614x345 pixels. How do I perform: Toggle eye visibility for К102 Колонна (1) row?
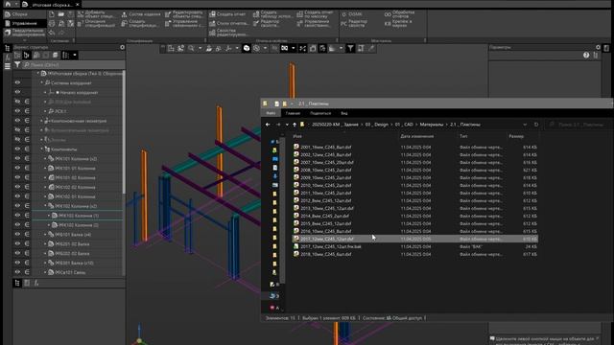17,216
